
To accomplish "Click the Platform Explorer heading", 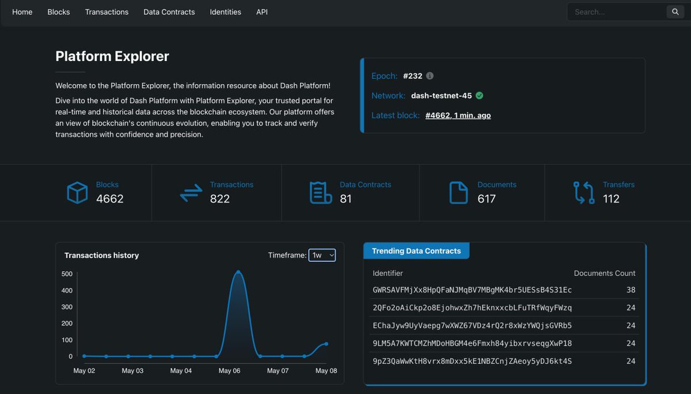I will pos(112,56).
